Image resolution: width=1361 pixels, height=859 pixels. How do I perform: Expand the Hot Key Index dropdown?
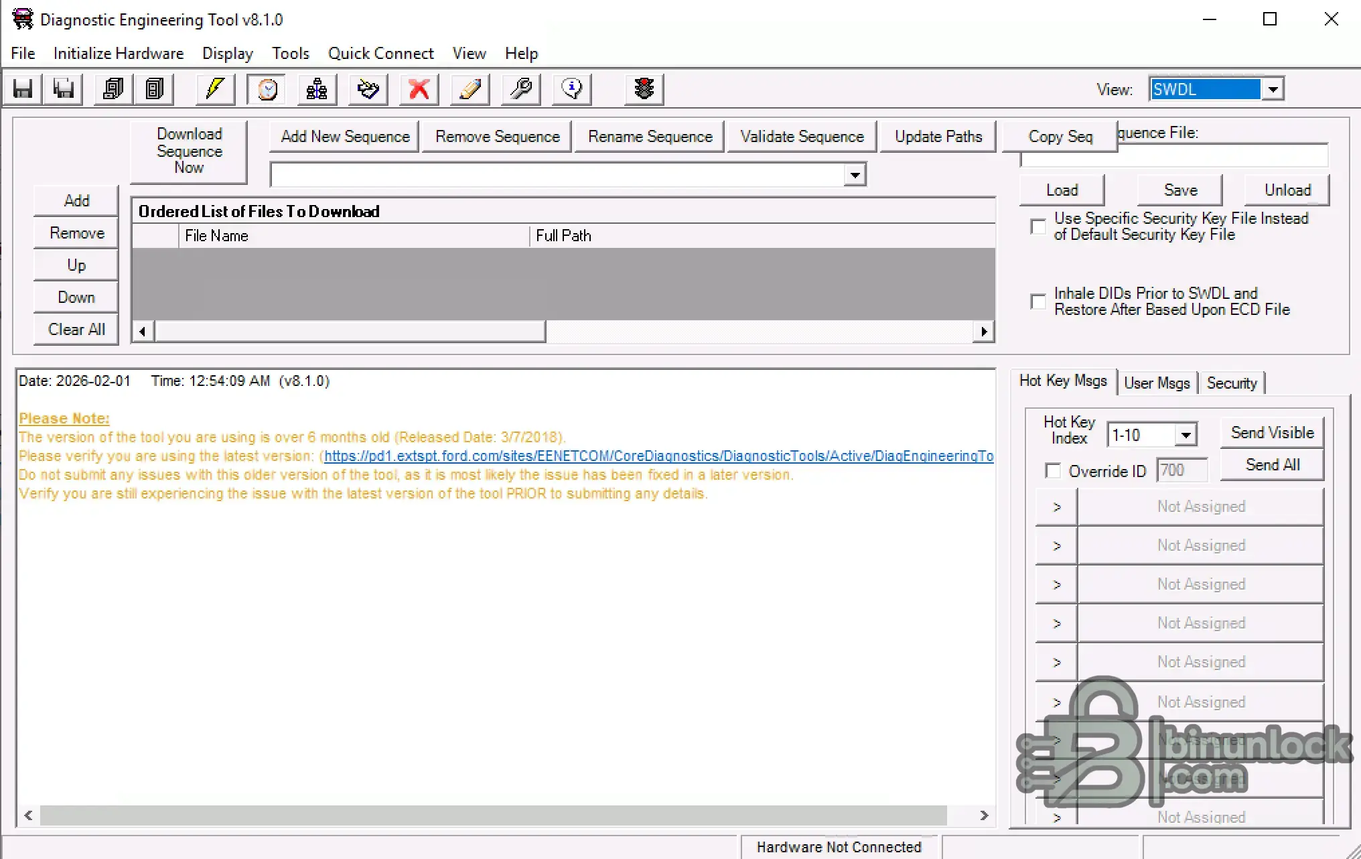tap(1186, 435)
